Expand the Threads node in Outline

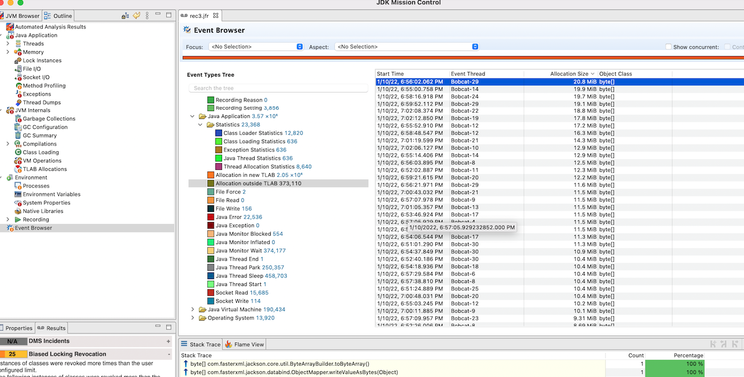tap(8, 43)
